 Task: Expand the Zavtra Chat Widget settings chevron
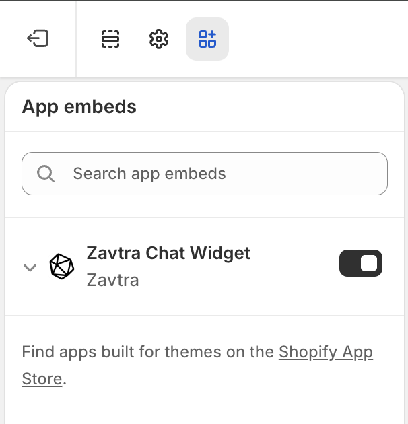[x=30, y=267]
